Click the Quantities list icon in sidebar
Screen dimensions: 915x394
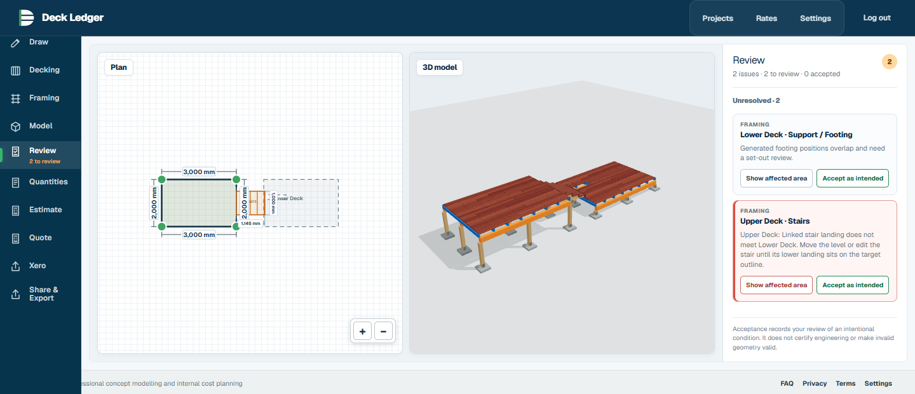pyautogui.click(x=16, y=182)
